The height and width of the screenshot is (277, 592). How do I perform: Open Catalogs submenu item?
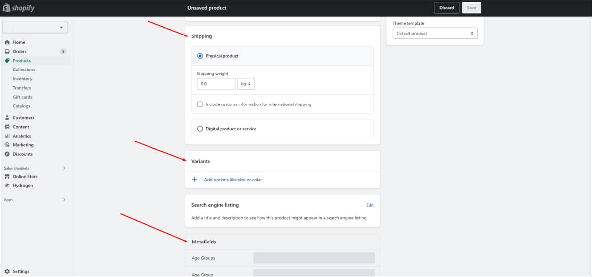click(x=21, y=106)
